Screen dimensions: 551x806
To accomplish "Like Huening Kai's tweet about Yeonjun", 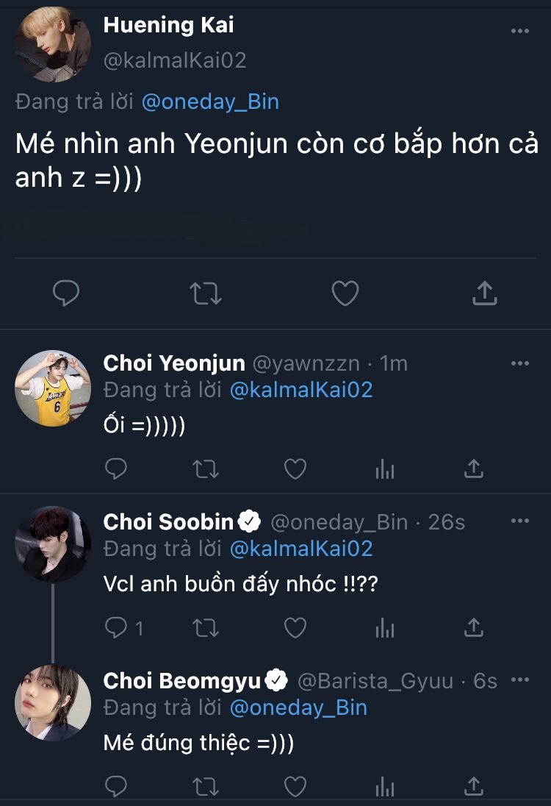I will [x=345, y=294].
